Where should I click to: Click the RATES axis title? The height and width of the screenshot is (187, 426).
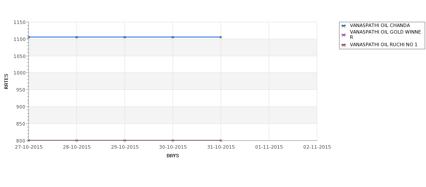[x=6, y=82]
